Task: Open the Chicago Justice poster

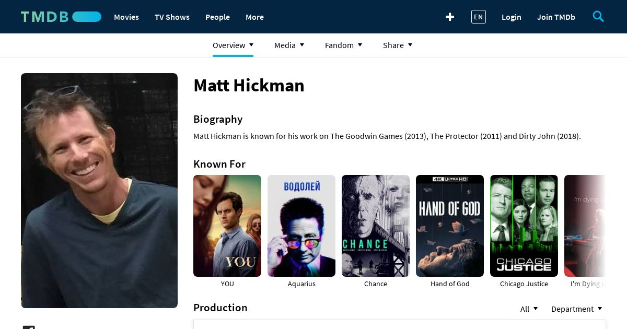Action: tap(524, 226)
